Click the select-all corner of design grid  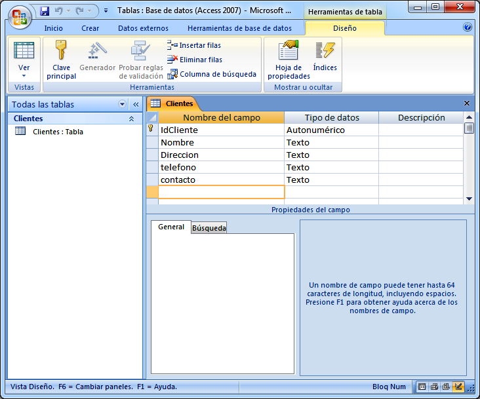(152, 117)
